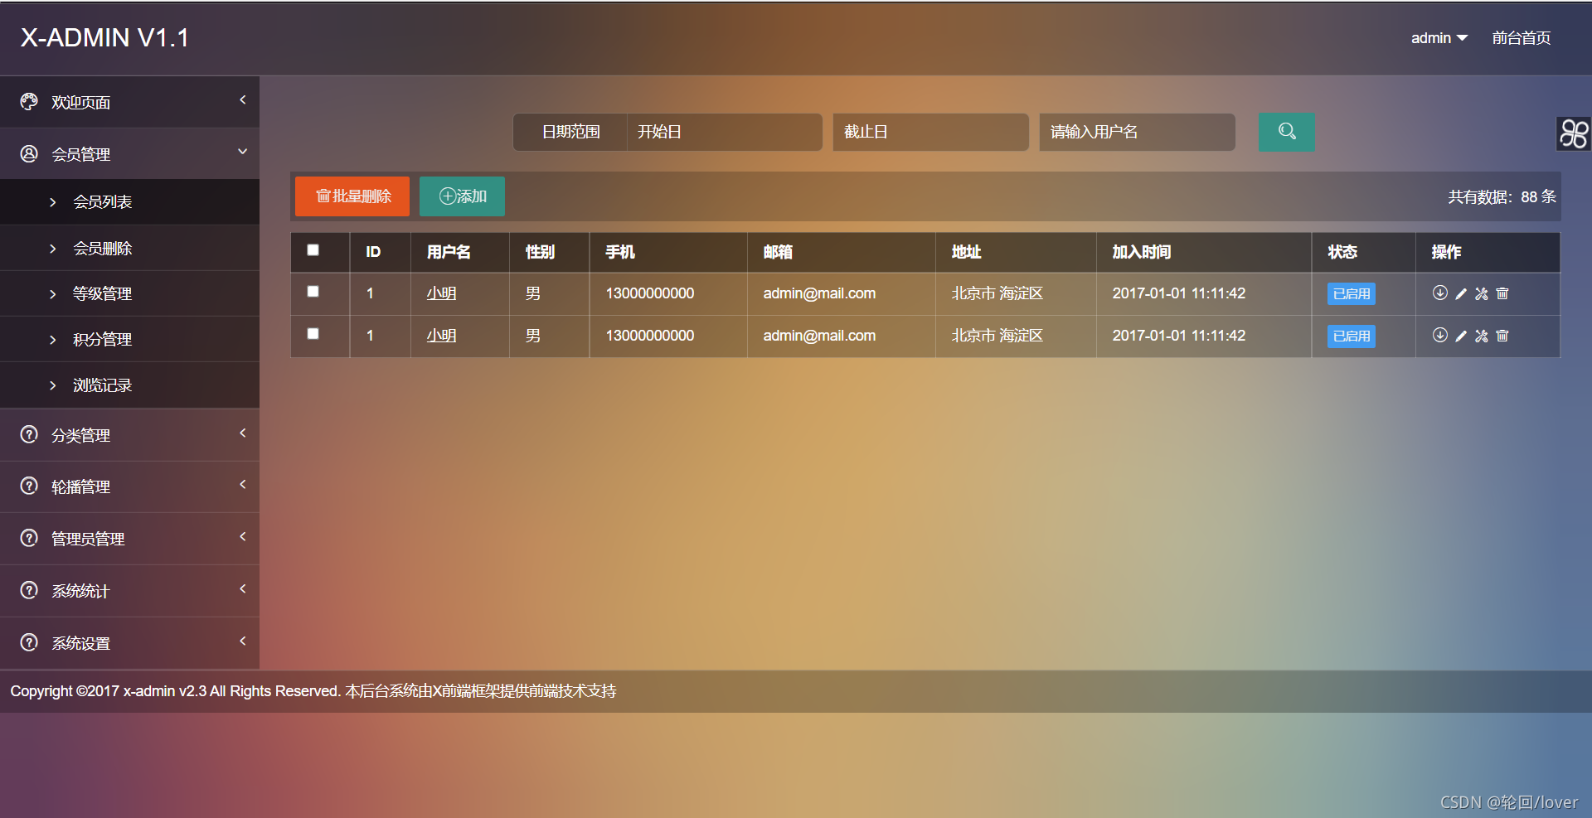Click the wrench-and-screwdriver icon in second row
1592x818 pixels.
tap(1482, 336)
